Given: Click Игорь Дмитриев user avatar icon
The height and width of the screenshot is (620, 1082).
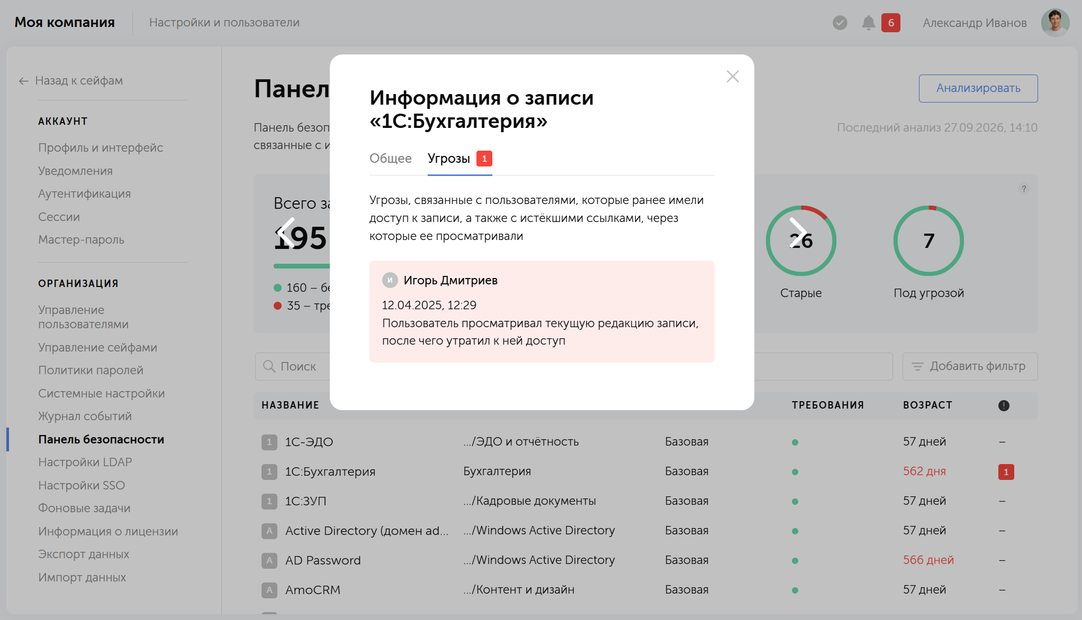Looking at the screenshot, I should coord(390,280).
